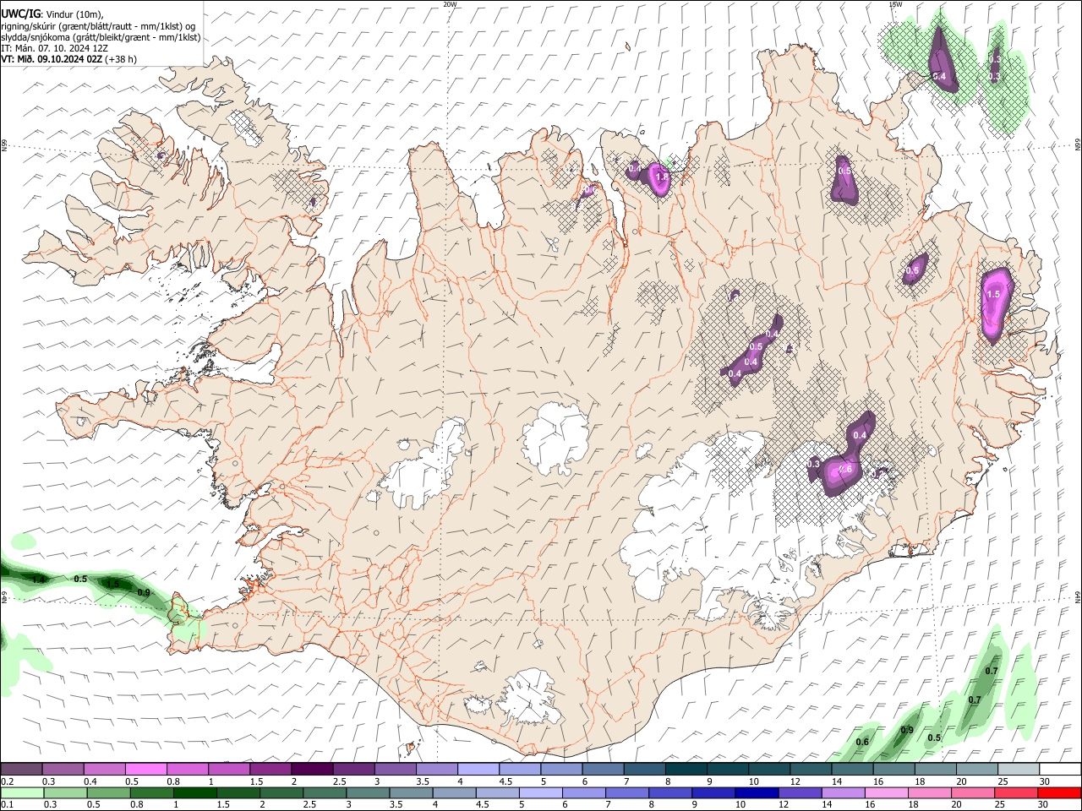Select the hot pink 20 rain scale swatch
Screen dimensions: 1082x811
click(x=971, y=792)
